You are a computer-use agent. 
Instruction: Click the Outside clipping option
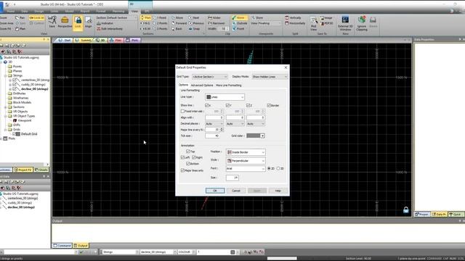coord(240,23)
